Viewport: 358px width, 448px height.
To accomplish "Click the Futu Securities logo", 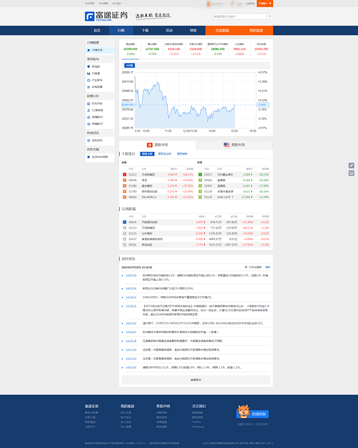I will 107,16.
